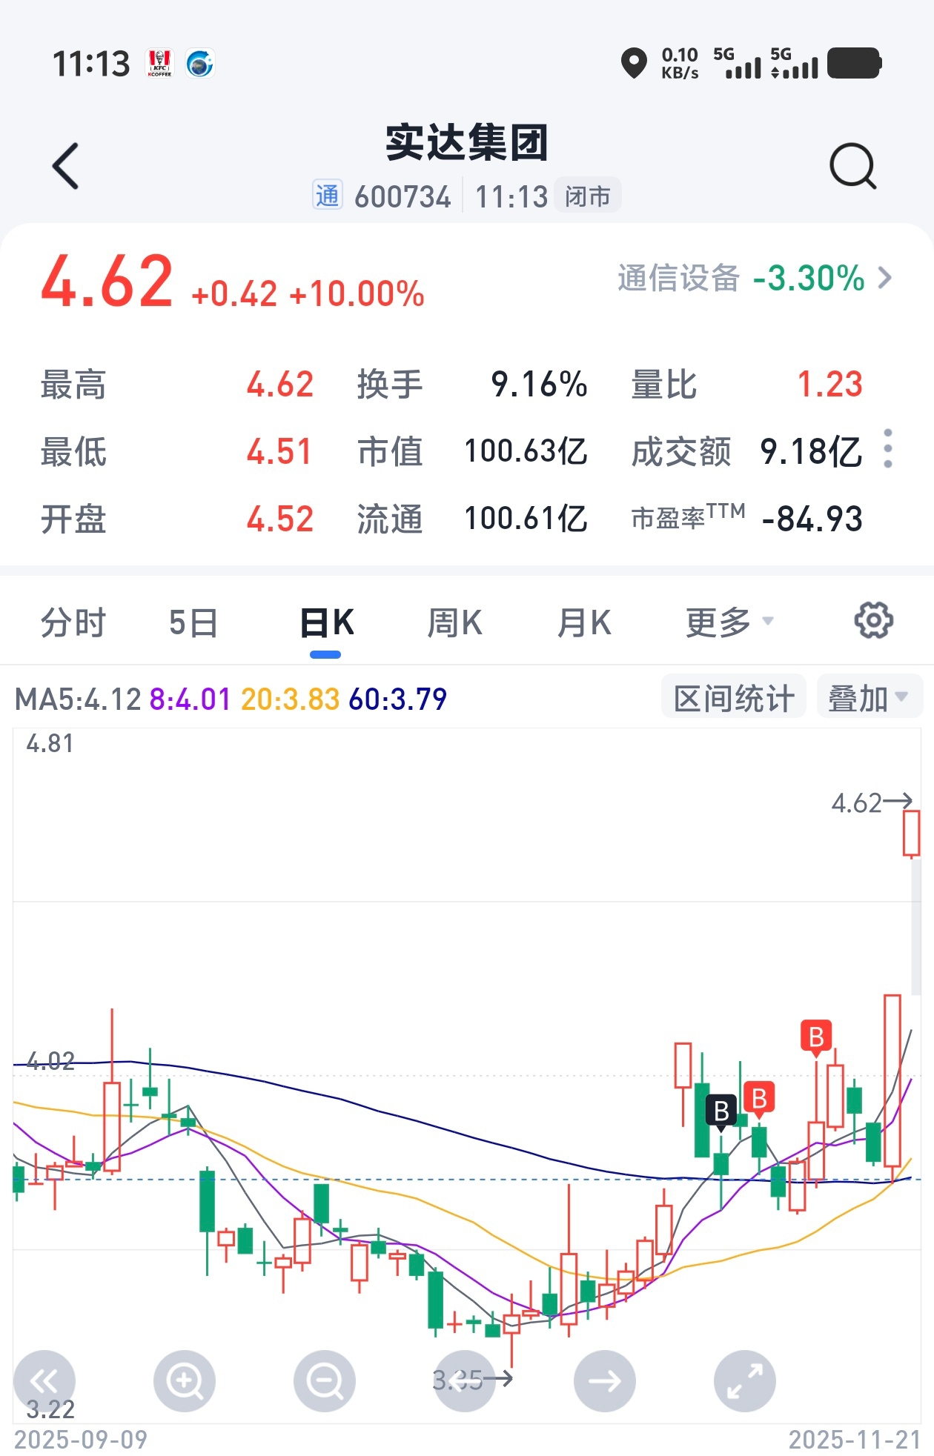The image size is (934, 1456).
Task: Move chart right with arrow button
Action: pos(605,1381)
